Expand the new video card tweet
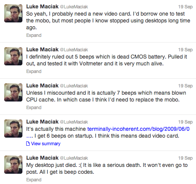This screenshot has height=184, width=196. (34, 35)
